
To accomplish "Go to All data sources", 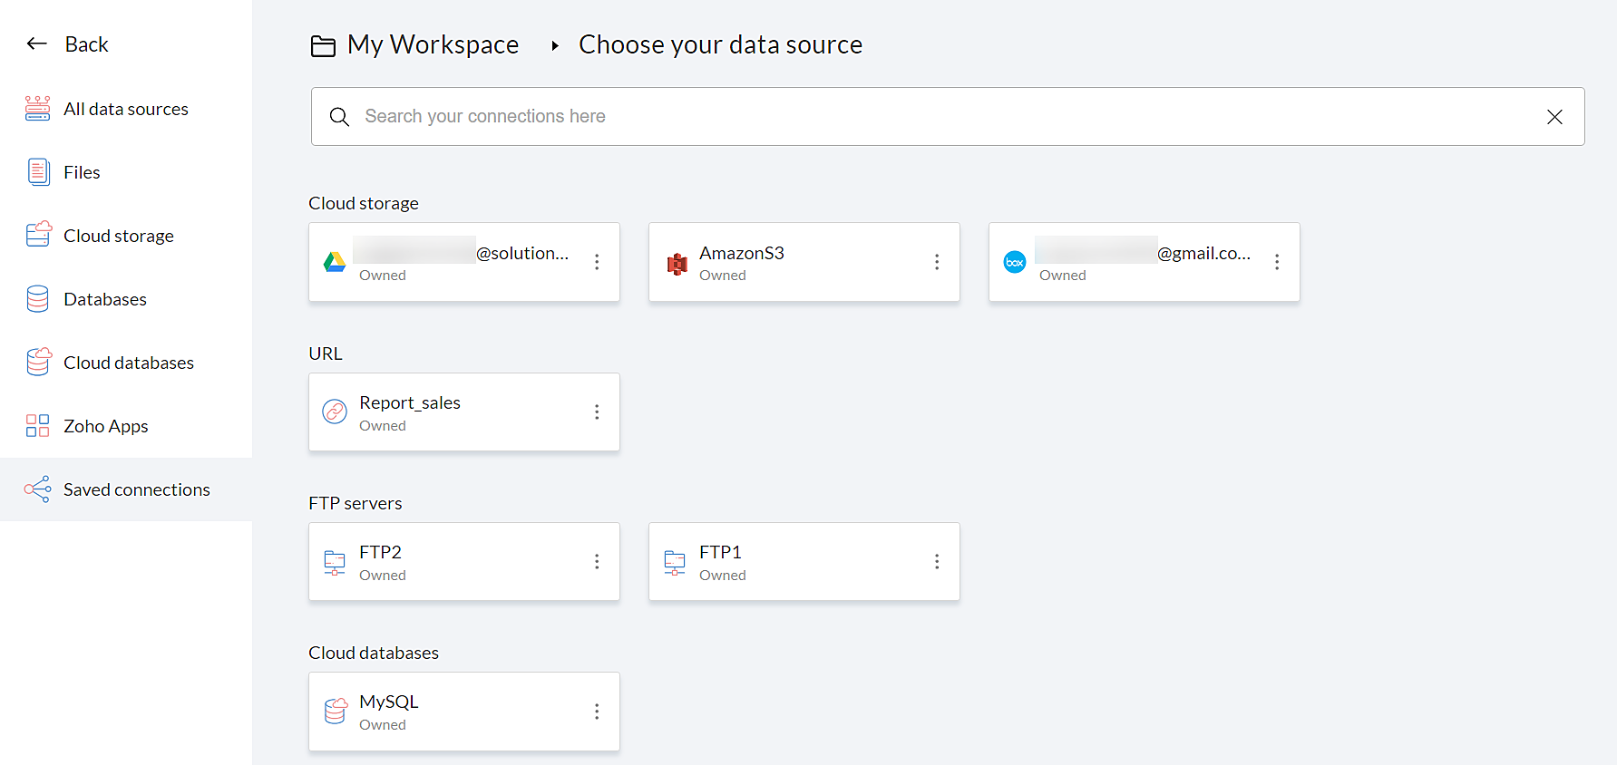I will point(125,109).
